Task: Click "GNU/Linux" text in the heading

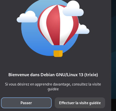Action: coord(67,75)
